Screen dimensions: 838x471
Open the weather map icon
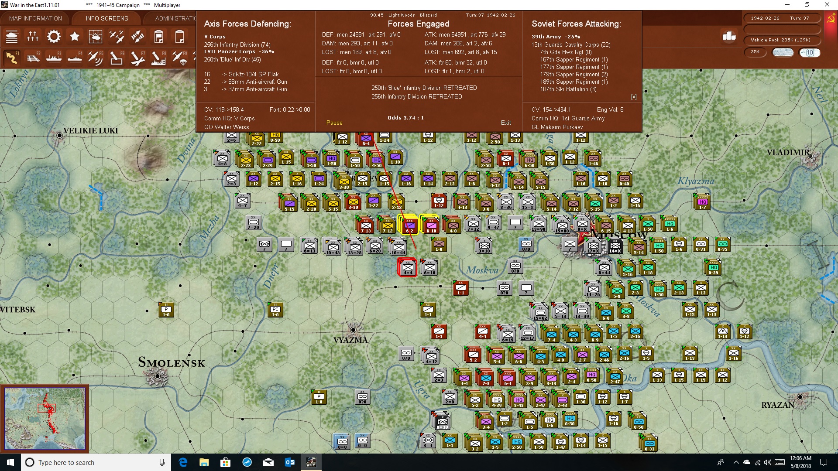[x=96, y=37]
